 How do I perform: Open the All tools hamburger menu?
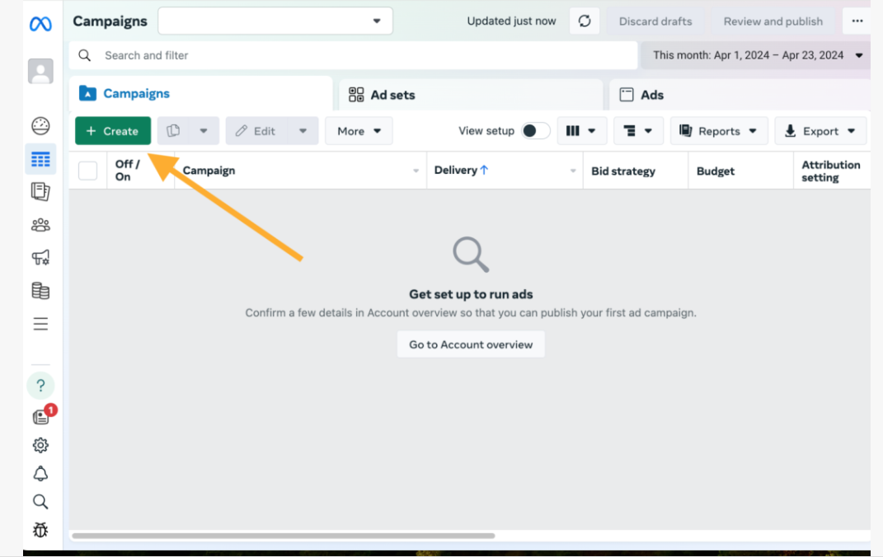coord(40,324)
